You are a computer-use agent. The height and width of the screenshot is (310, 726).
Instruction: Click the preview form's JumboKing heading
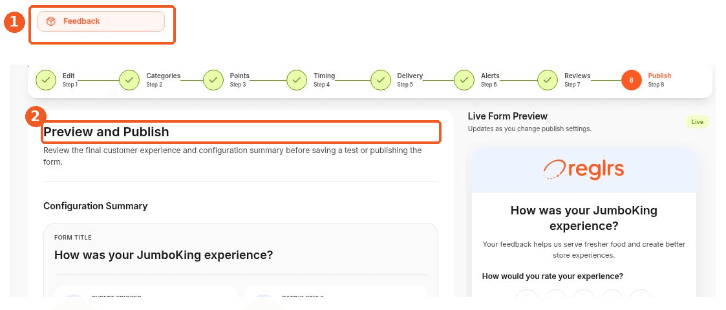[584, 218]
